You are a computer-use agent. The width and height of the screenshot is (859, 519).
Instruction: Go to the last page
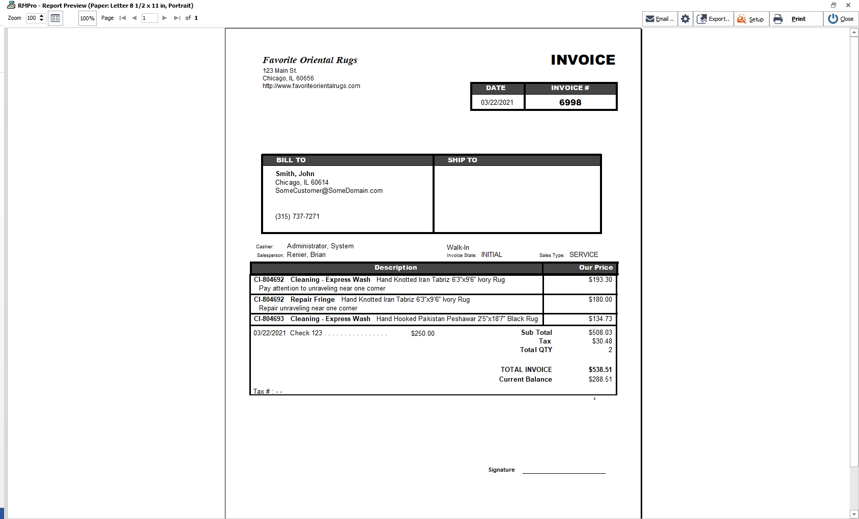tap(177, 18)
